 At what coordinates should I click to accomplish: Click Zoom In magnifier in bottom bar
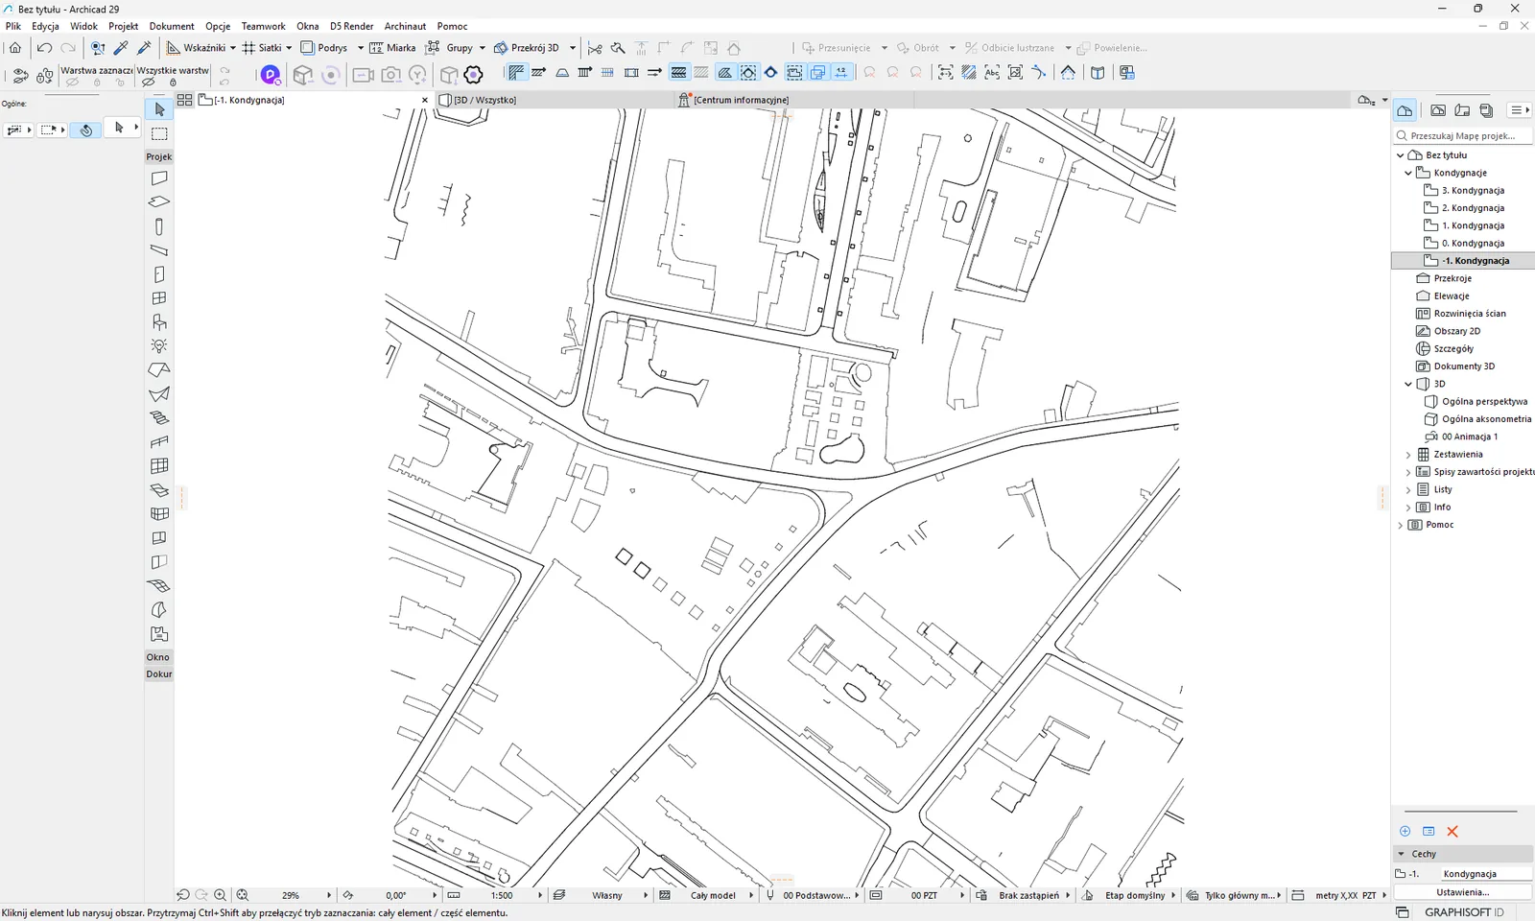pos(221,894)
